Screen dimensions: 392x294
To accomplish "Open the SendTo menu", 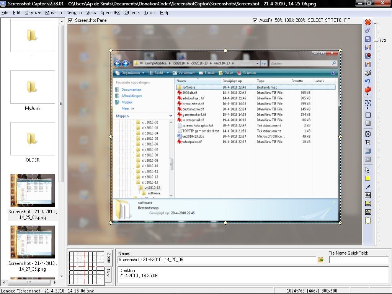I will (74, 13).
